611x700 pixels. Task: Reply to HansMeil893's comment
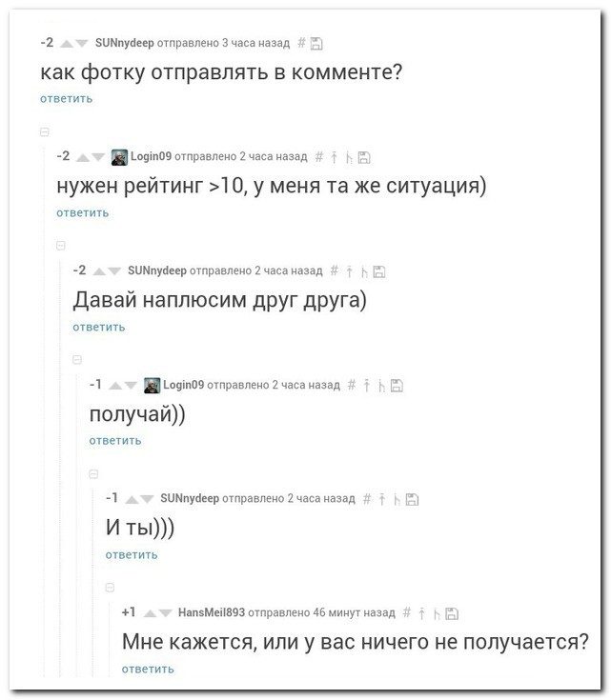(148, 669)
